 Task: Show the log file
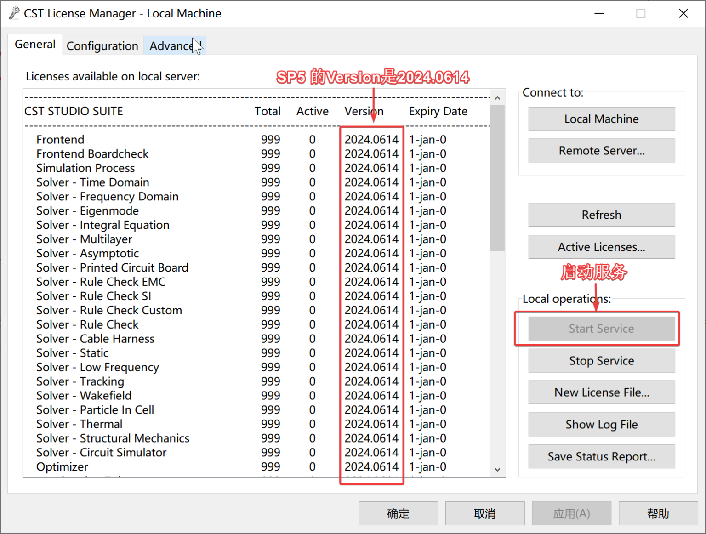(601, 425)
